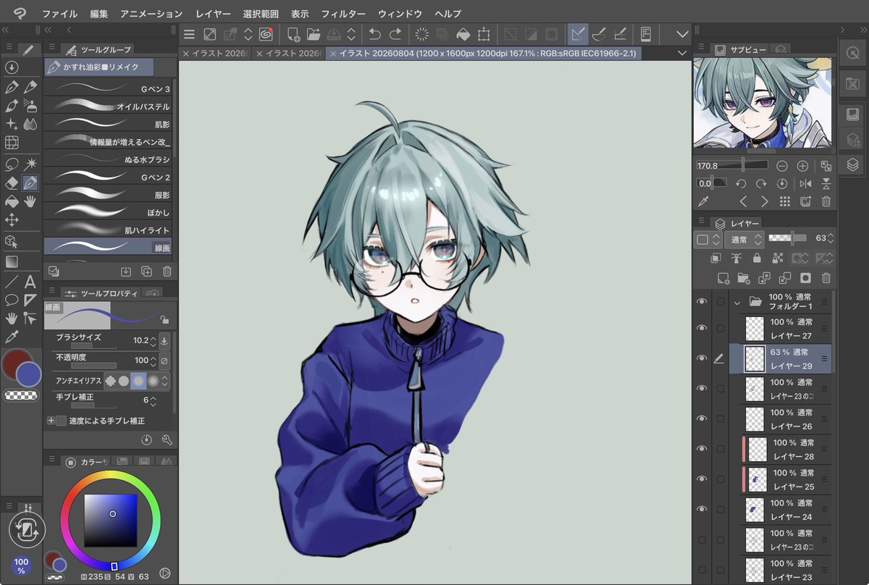This screenshot has width=869, height=585.
Task: Collapse フォルダー 1 layer folder
Action: [x=737, y=301]
